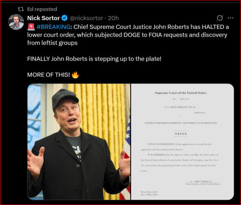The image size is (241, 205).
Task: Click the tweet text about HALTED lower court order
Action: click(x=128, y=35)
